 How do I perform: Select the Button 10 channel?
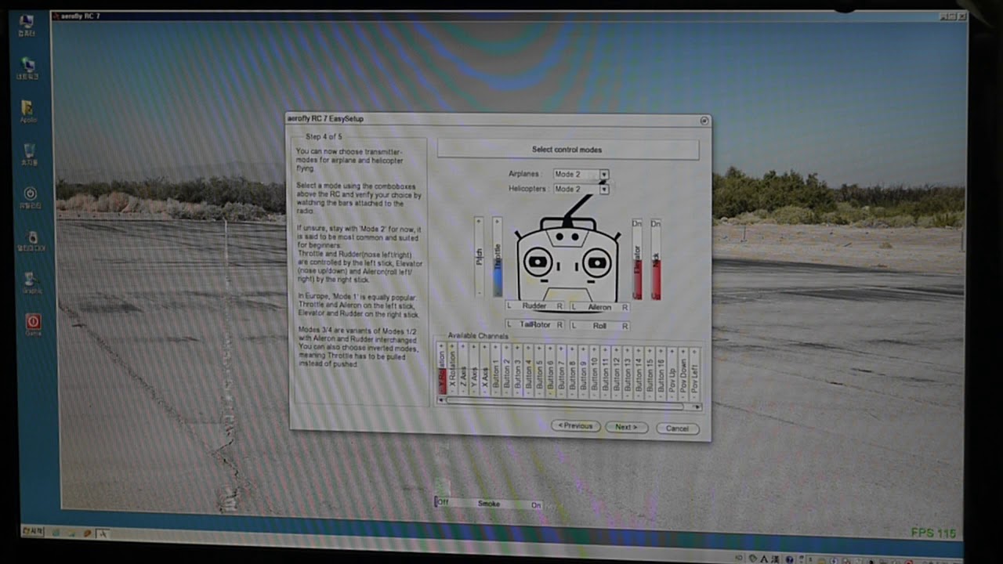click(x=595, y=372)
